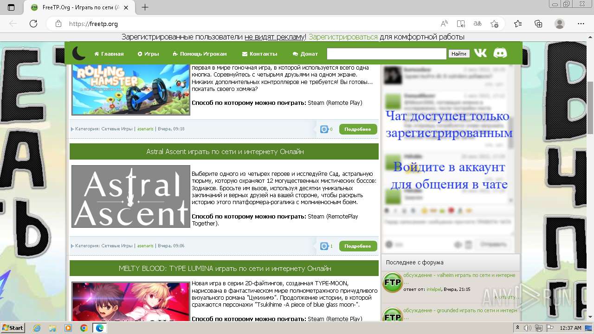Open the 'не видят рекламу' link
This screenshot has width=594, height=334.
tap(275, 37)
